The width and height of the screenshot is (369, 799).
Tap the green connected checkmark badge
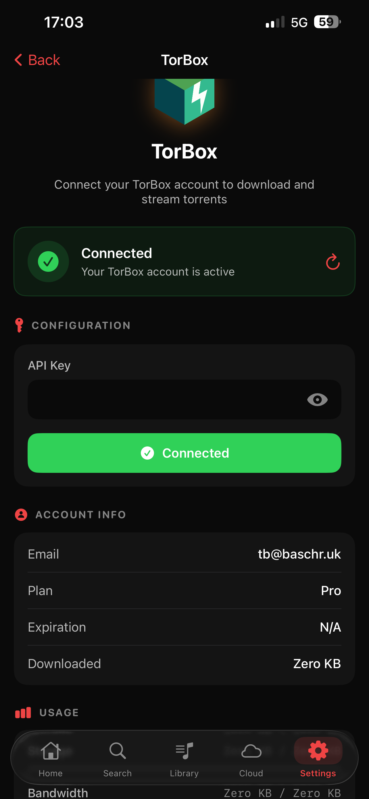point(48,261)
